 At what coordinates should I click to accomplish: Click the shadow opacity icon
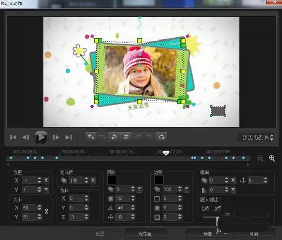110,189
